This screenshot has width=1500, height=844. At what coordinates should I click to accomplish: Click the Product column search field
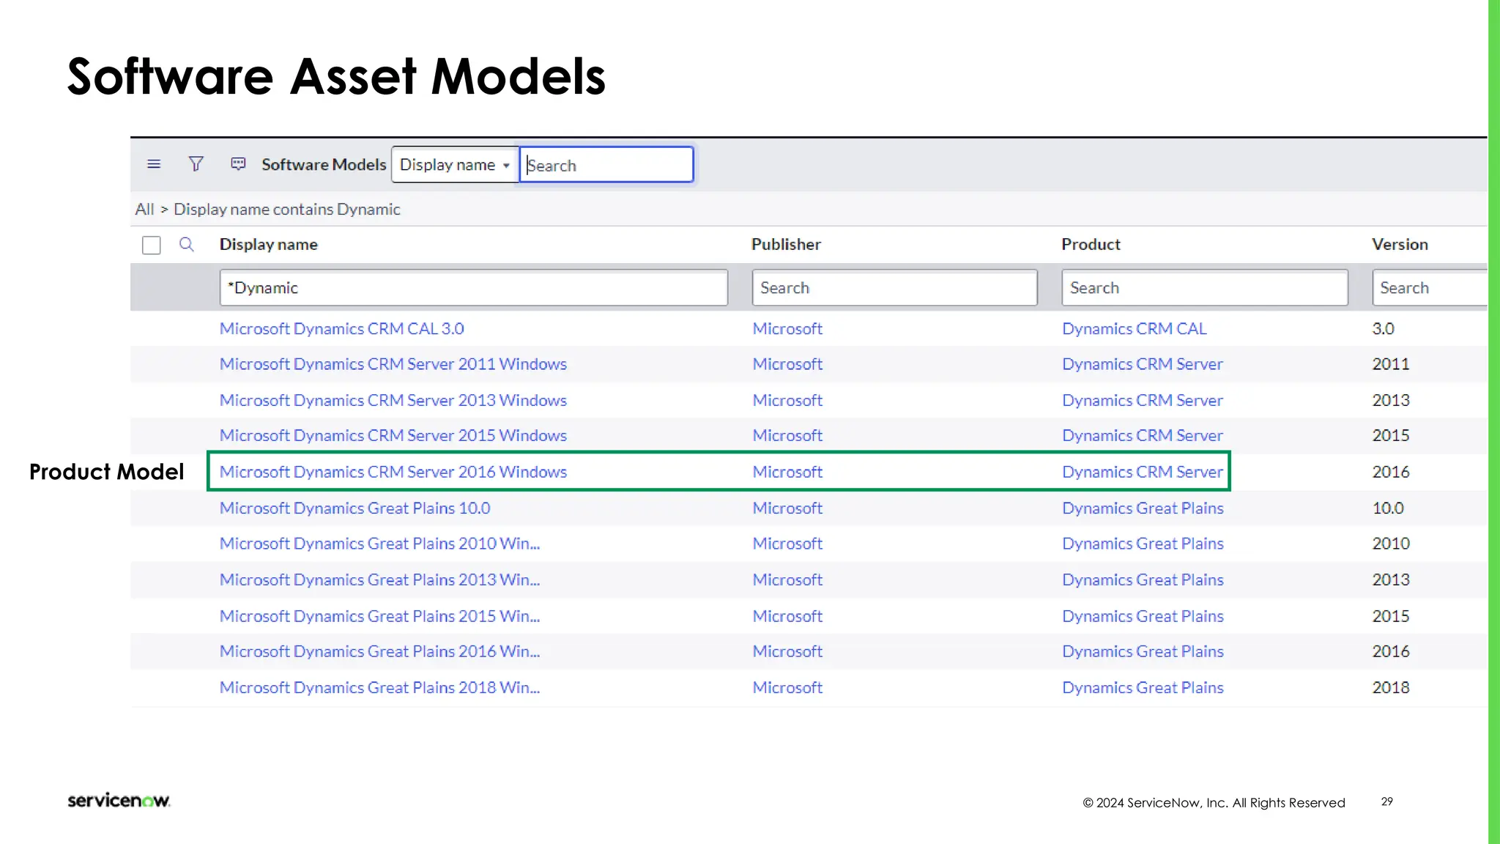click(x=1205, y=288)
